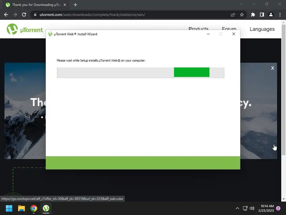Click the mountain banner image on the right

(x=258, y=111)
